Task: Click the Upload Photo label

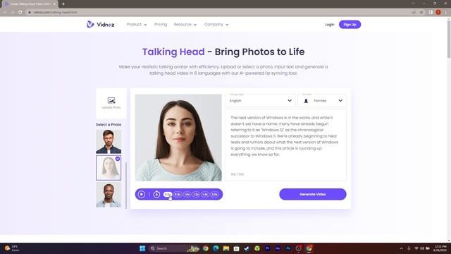Action: (111, 107)
